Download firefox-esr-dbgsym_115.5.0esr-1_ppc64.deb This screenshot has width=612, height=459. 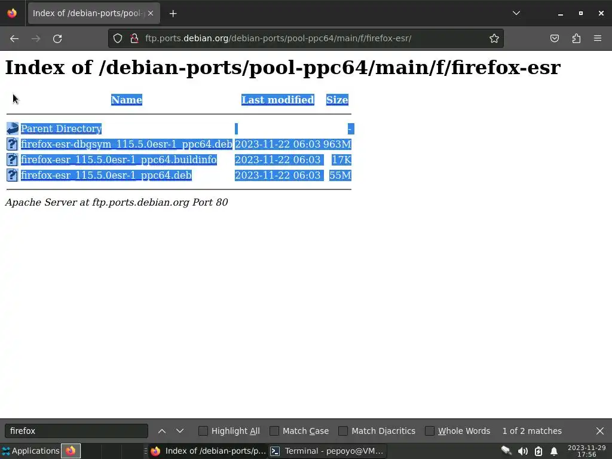click(x=127, y=144)
